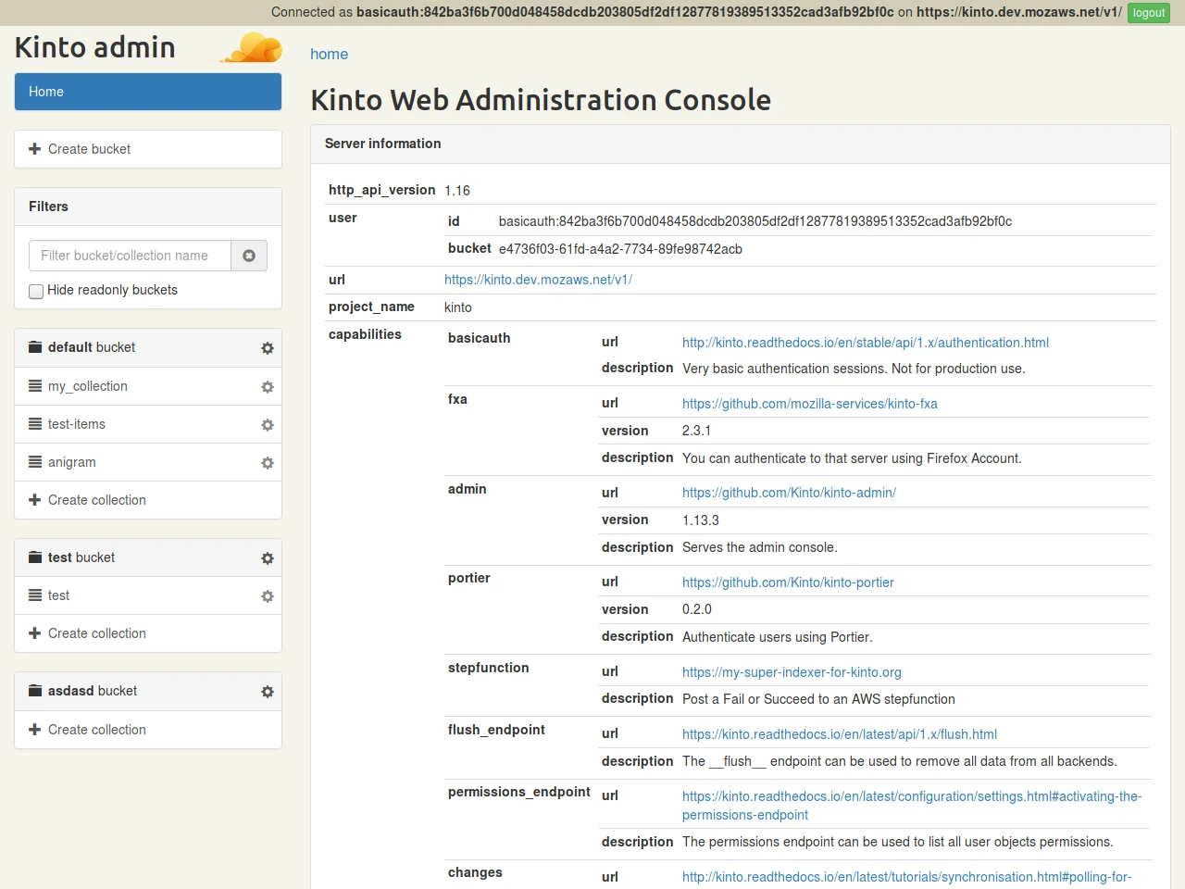Open the synchronisation tutorial link for changes
Image resolution: width=1185 pixels, height=889 pixels.
(906, 877)
